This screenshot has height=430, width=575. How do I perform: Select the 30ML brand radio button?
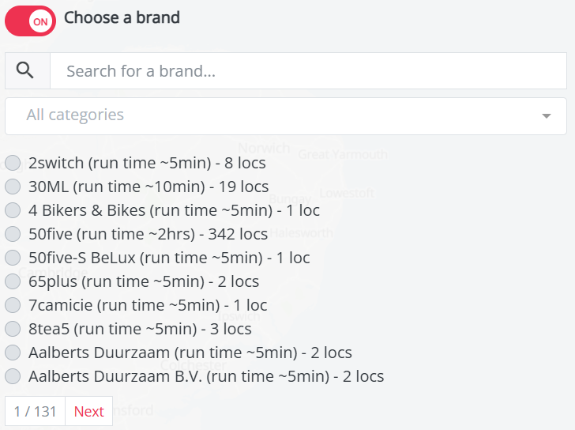pos(13,187)
